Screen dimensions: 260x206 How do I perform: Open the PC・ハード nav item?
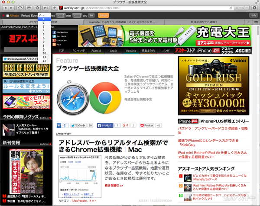tap(79, 51)
